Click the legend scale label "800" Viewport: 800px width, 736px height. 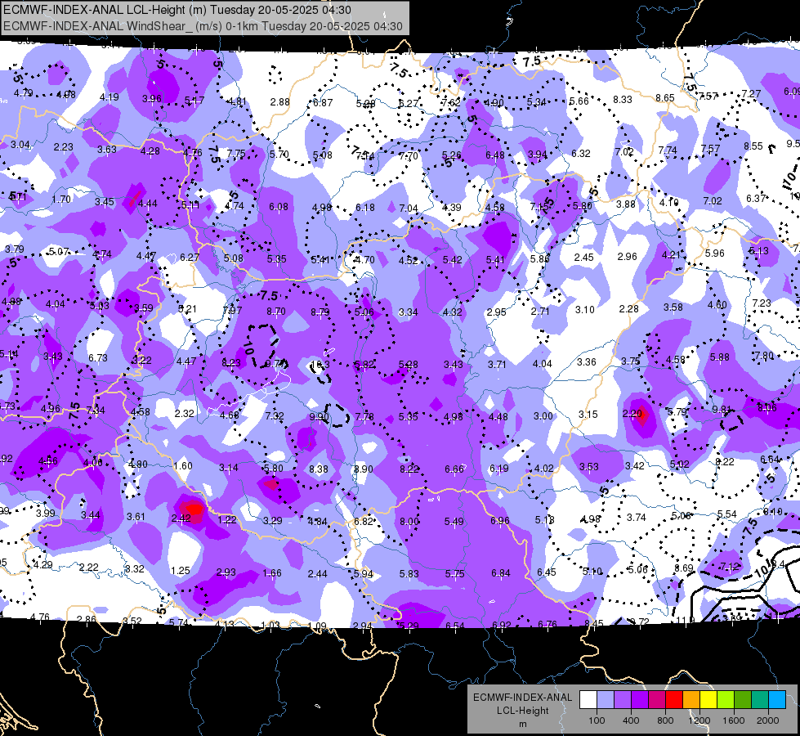[x=665, y=720]
